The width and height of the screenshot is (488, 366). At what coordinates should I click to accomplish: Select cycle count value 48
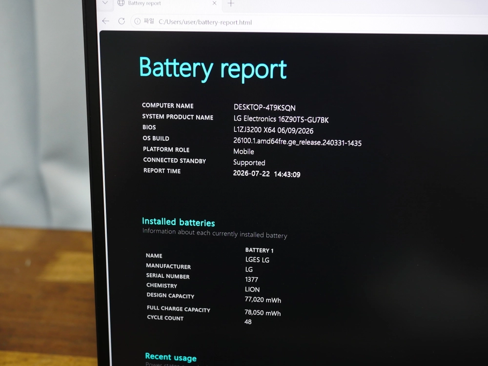(x=248, y=322)
